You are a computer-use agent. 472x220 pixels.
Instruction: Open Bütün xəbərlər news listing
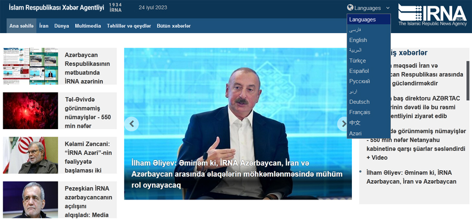[174, 26]
